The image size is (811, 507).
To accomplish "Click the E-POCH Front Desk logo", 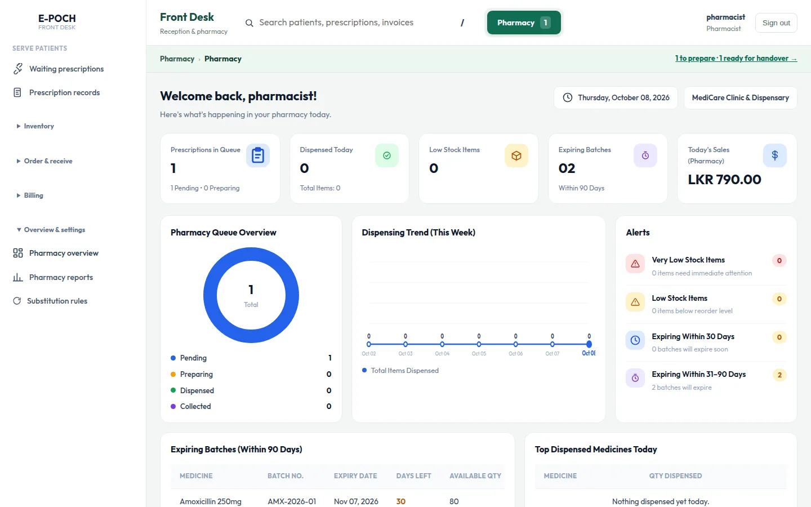I will (x=57, y=21).
